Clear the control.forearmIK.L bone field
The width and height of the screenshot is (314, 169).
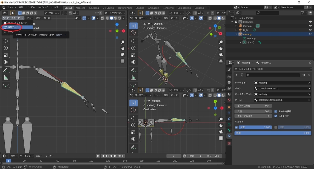pos(309,88)
